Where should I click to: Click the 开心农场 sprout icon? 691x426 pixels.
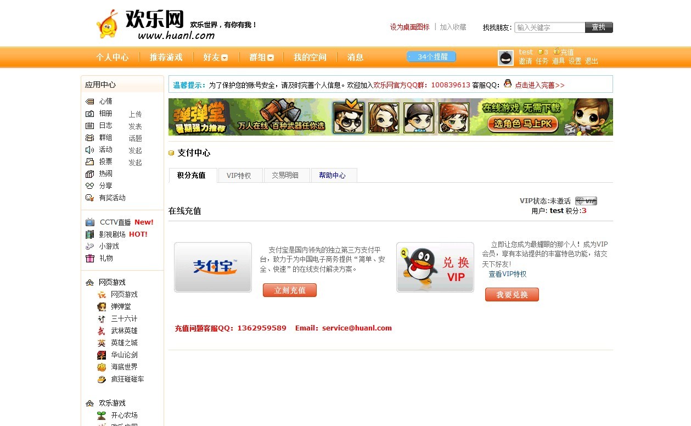[x=102, y=416]
